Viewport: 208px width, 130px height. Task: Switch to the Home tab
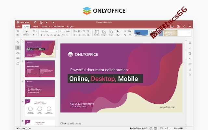click(26, 27)
